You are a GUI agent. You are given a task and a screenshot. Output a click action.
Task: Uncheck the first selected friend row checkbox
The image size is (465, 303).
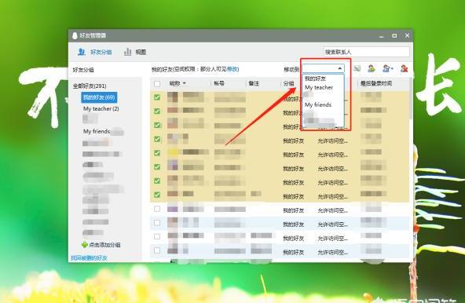(157, 97)
